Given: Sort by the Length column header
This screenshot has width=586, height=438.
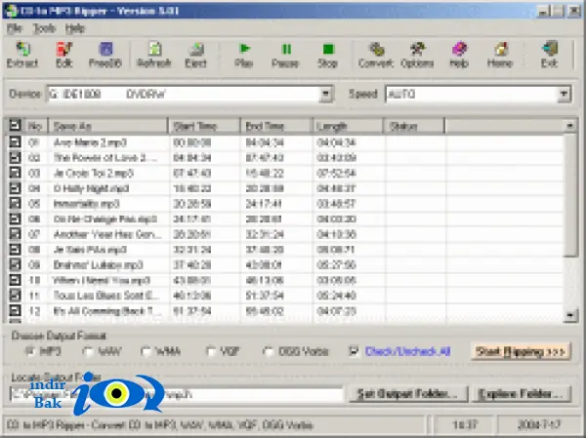Looking at the screenshot, I should coord(348,126).
